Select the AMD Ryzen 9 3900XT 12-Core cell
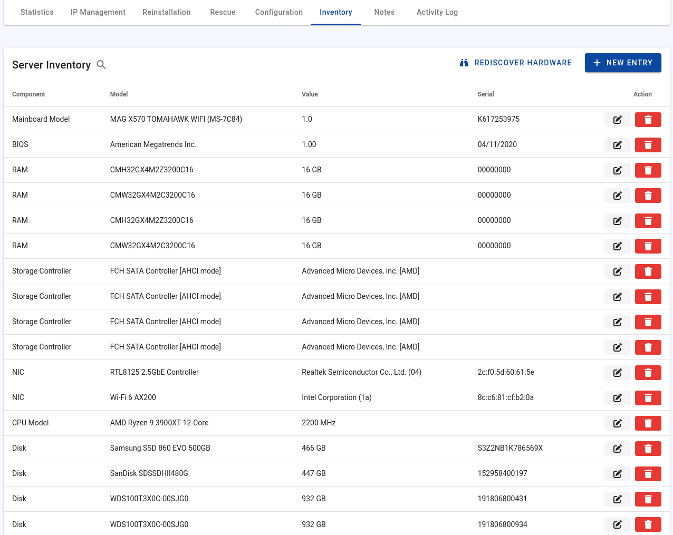The width and height of the screenshot is (673, 535). [x=159, y=423]
